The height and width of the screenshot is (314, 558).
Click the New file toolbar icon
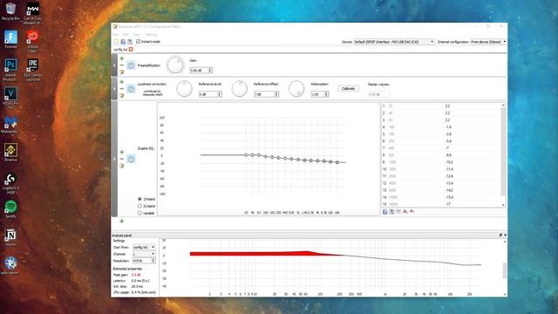(x=116, y=42)
